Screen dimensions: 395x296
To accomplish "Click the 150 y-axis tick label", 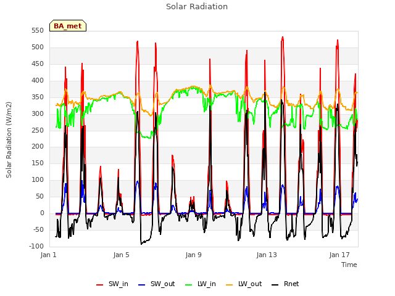I will pyautogui.click(x=38, y=163).
